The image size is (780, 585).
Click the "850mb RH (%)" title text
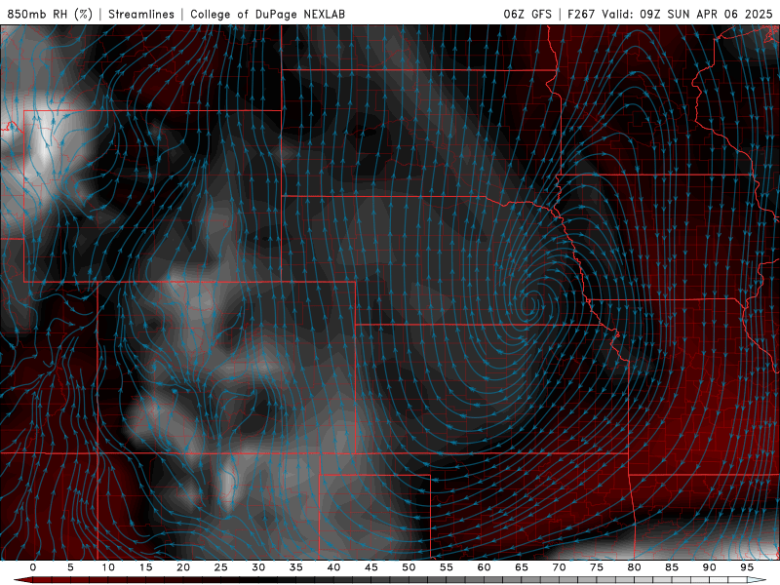50,14
